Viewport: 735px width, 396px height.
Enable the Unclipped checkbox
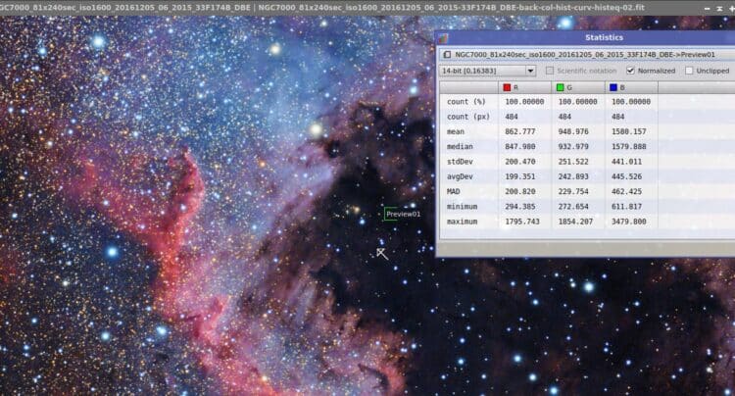coord(689,71)
